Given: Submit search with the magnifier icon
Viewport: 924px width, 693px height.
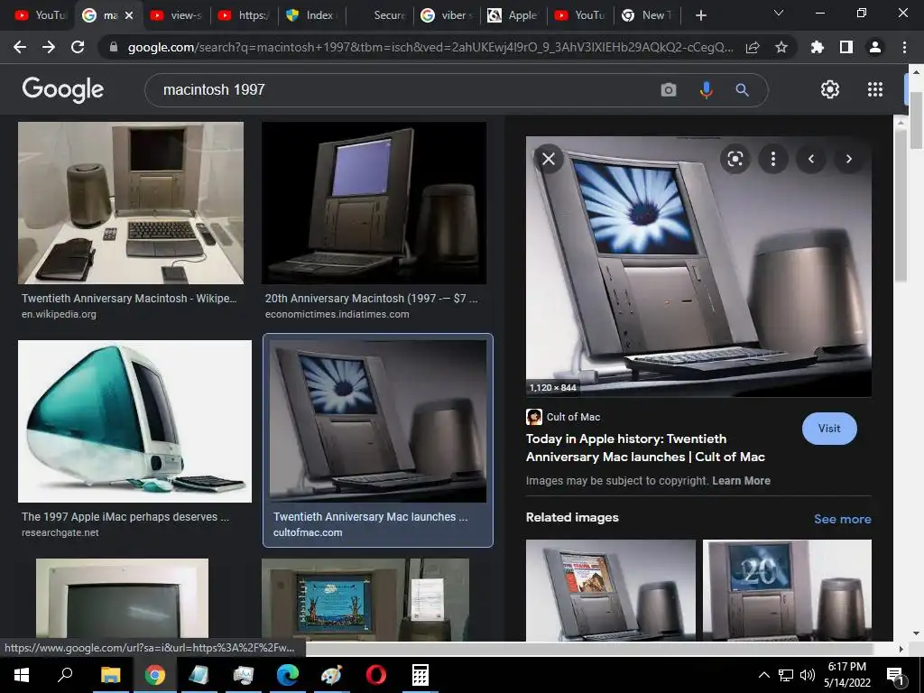Looking at the screenshot, I should (x=742, y=89).
